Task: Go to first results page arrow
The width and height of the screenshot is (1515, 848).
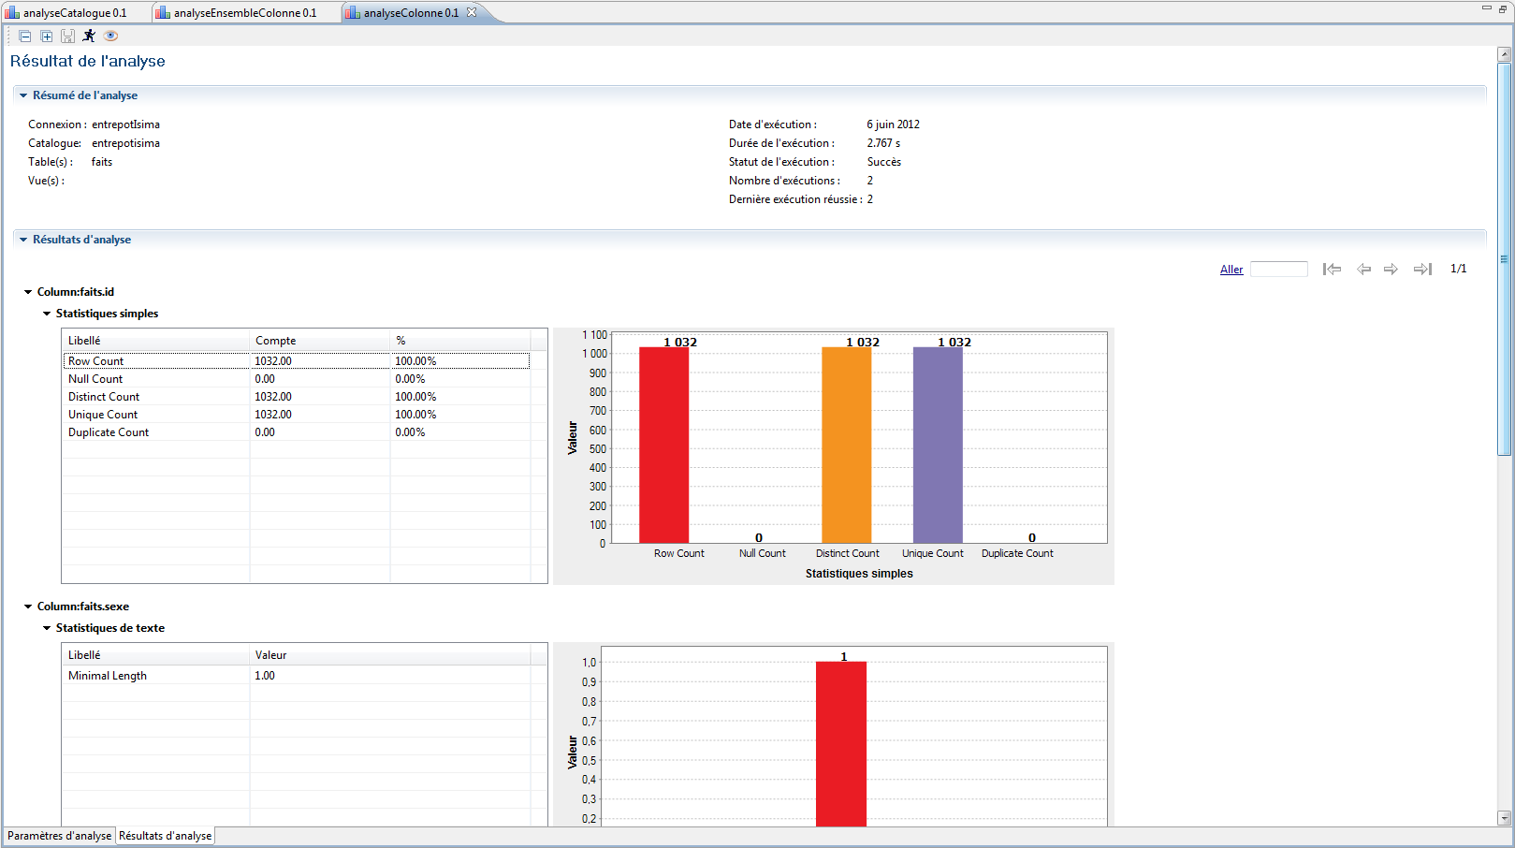Action: (x=1332, y=270)
